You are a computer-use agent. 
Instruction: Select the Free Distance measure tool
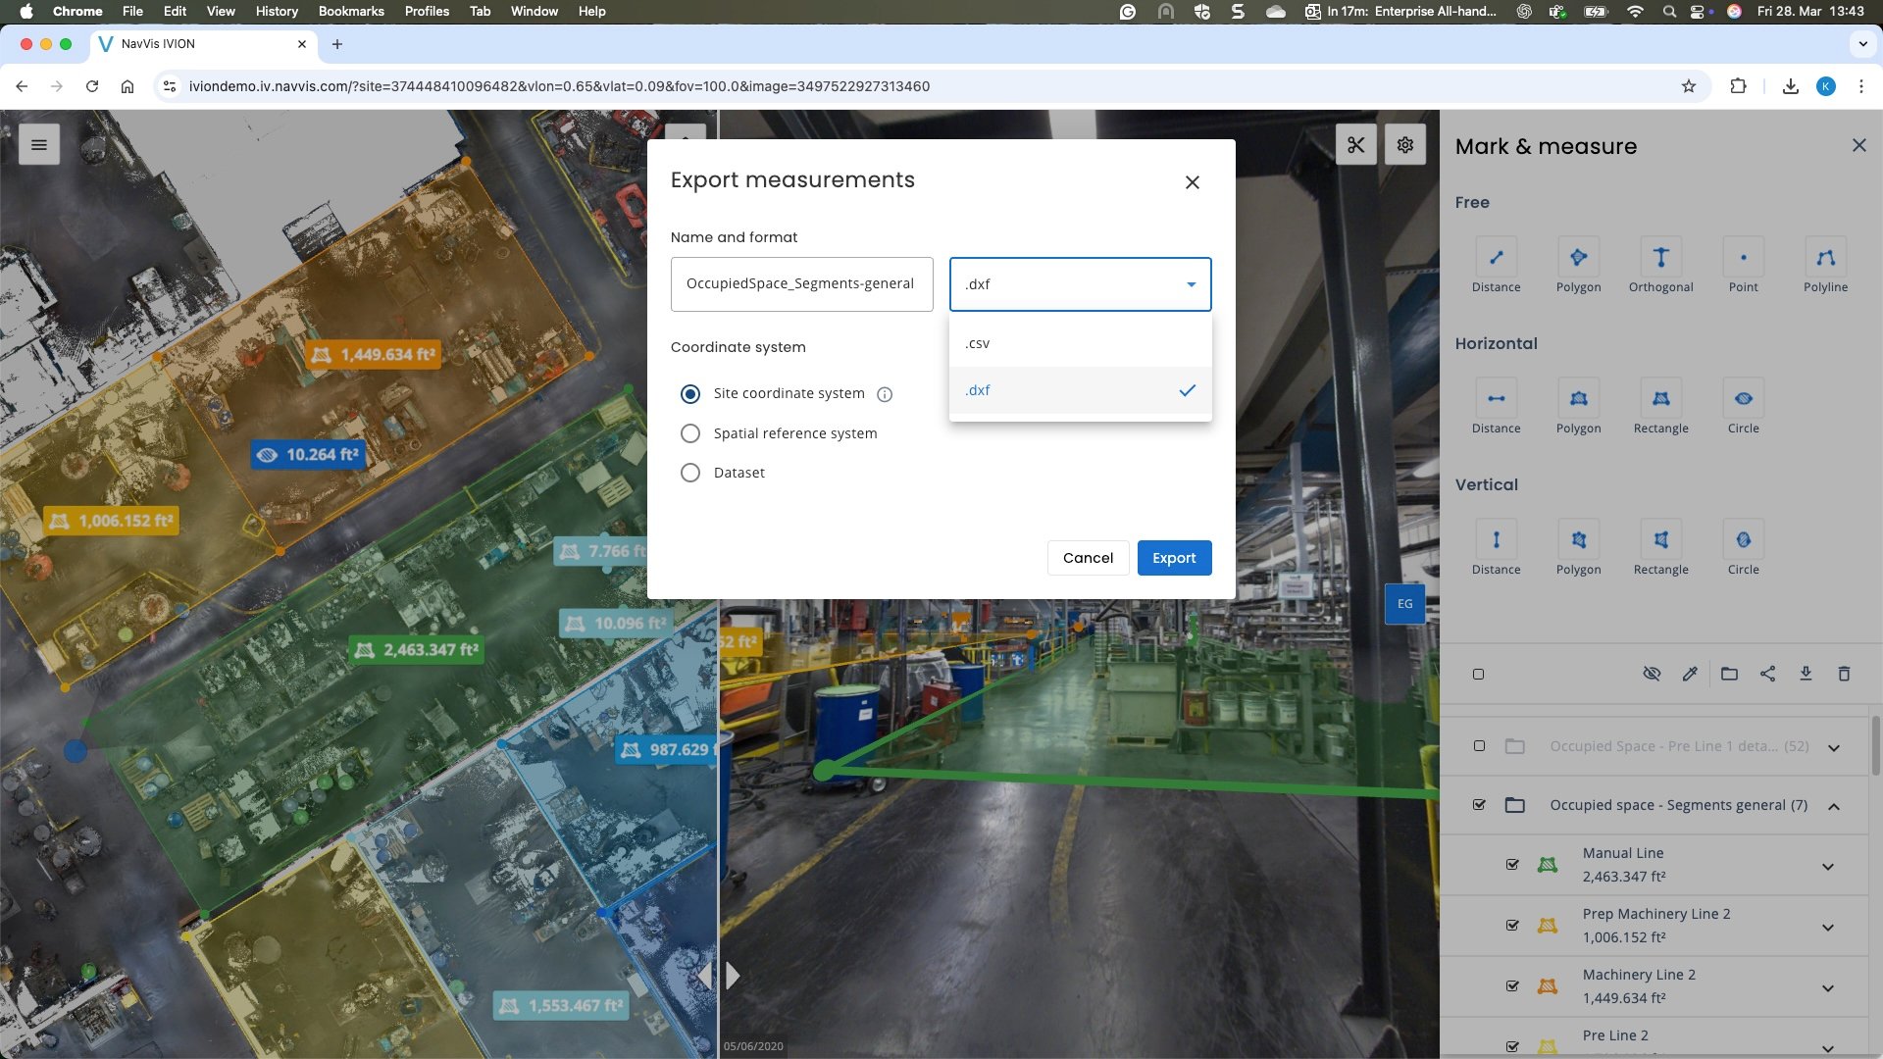point(1496,258)
